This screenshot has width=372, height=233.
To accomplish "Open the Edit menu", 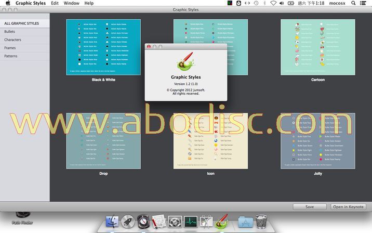I will (x=55, y=3).
